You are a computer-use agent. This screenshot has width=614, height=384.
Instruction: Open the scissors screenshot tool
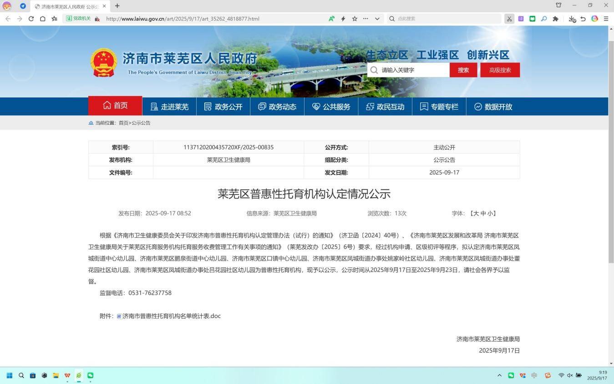point(509,19)
